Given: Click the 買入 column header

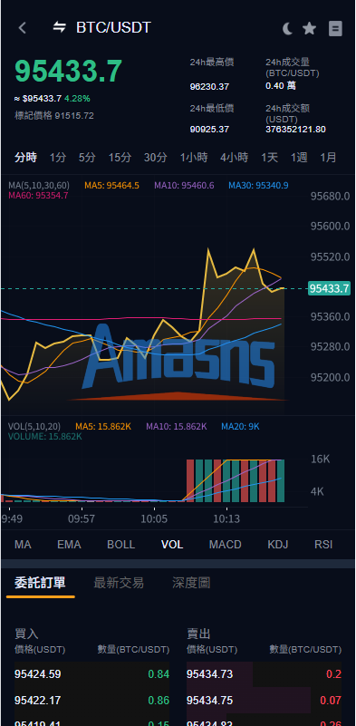Looking at the screenshot, I should coord(26,634).
